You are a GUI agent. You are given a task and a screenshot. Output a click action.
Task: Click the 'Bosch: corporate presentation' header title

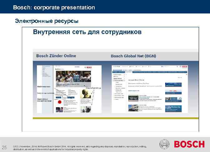pos(54,8)
